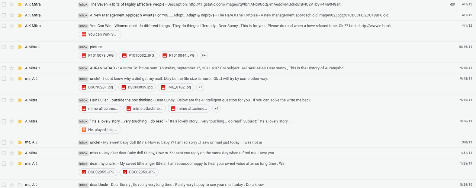Tick checkbox for 'dear. my uncle..' email
Screen dimensions: 476x188
click(x=4, y=164)
